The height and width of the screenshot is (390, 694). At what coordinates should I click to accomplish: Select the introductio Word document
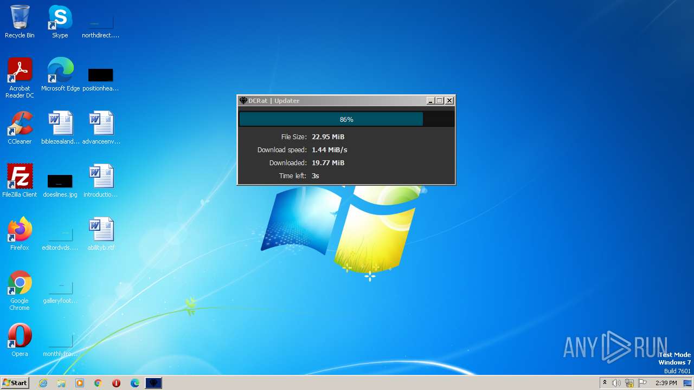click(x=101, y=181)
